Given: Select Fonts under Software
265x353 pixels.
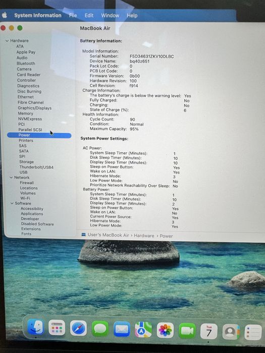Looking at the screenshot, I should tap(26, 233).
